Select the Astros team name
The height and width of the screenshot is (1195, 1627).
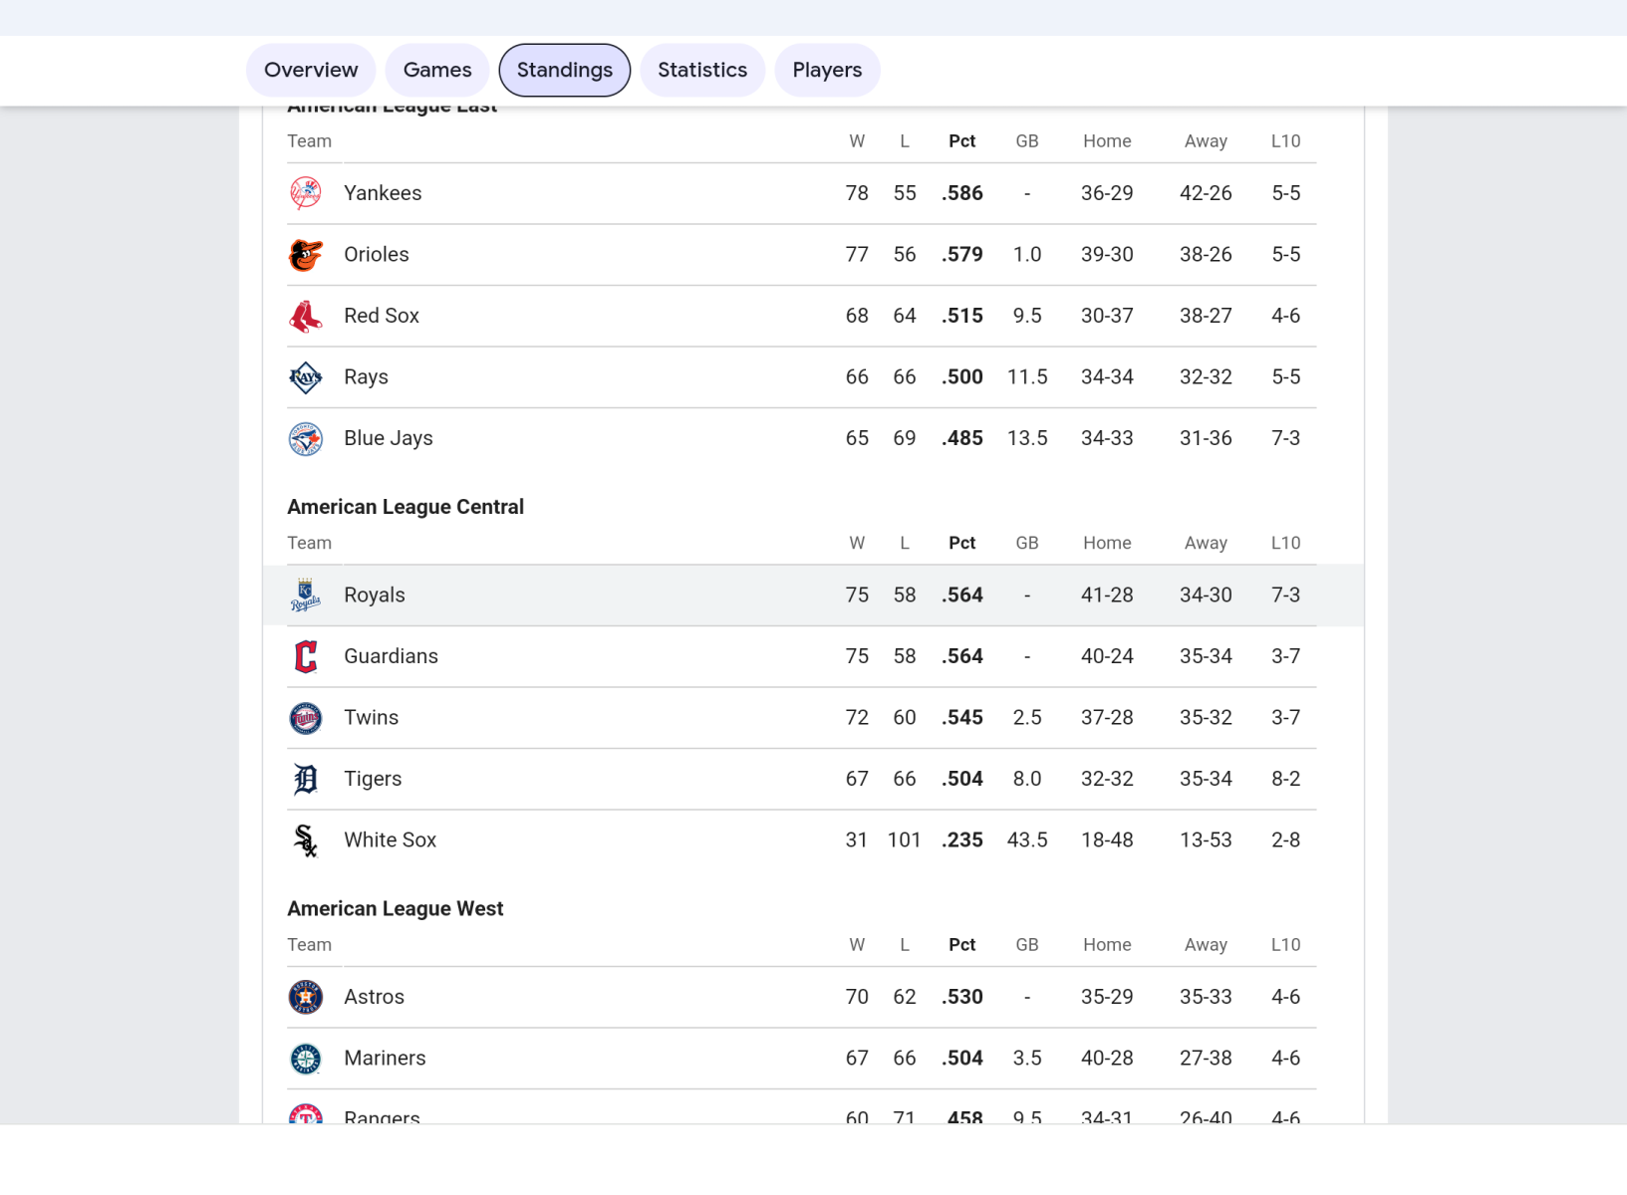click(374, 997)
